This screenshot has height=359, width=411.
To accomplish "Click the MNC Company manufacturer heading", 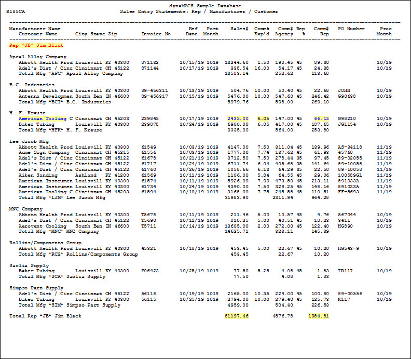I will tap(26, 209).
